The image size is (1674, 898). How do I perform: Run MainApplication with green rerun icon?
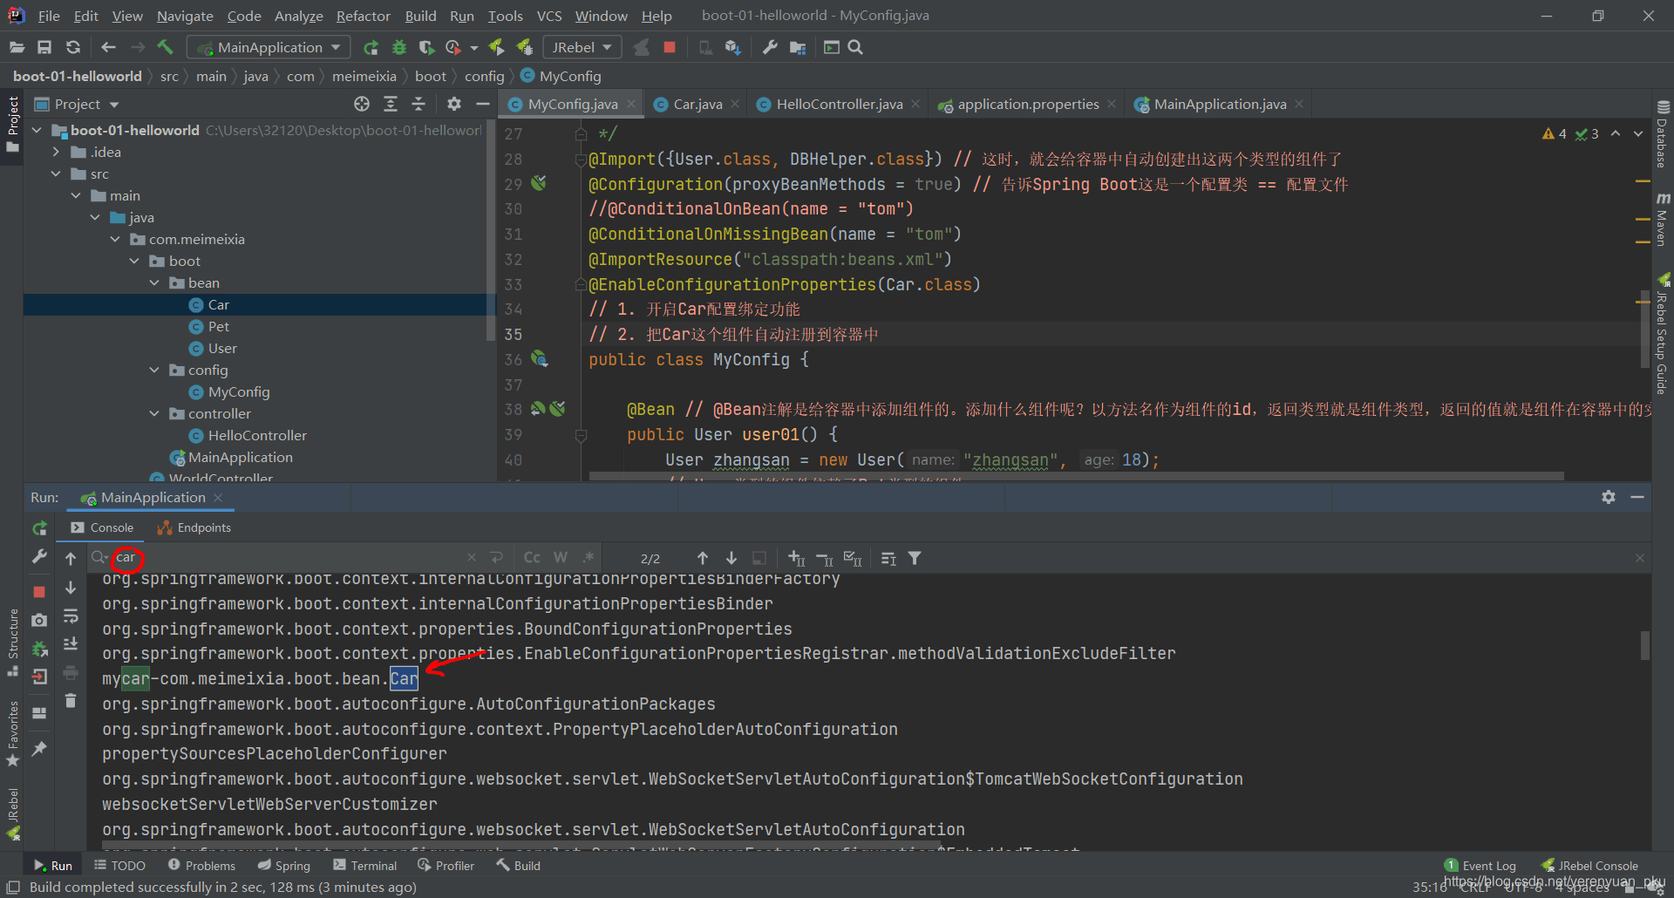pyautogui.click(x=371, y=47)
